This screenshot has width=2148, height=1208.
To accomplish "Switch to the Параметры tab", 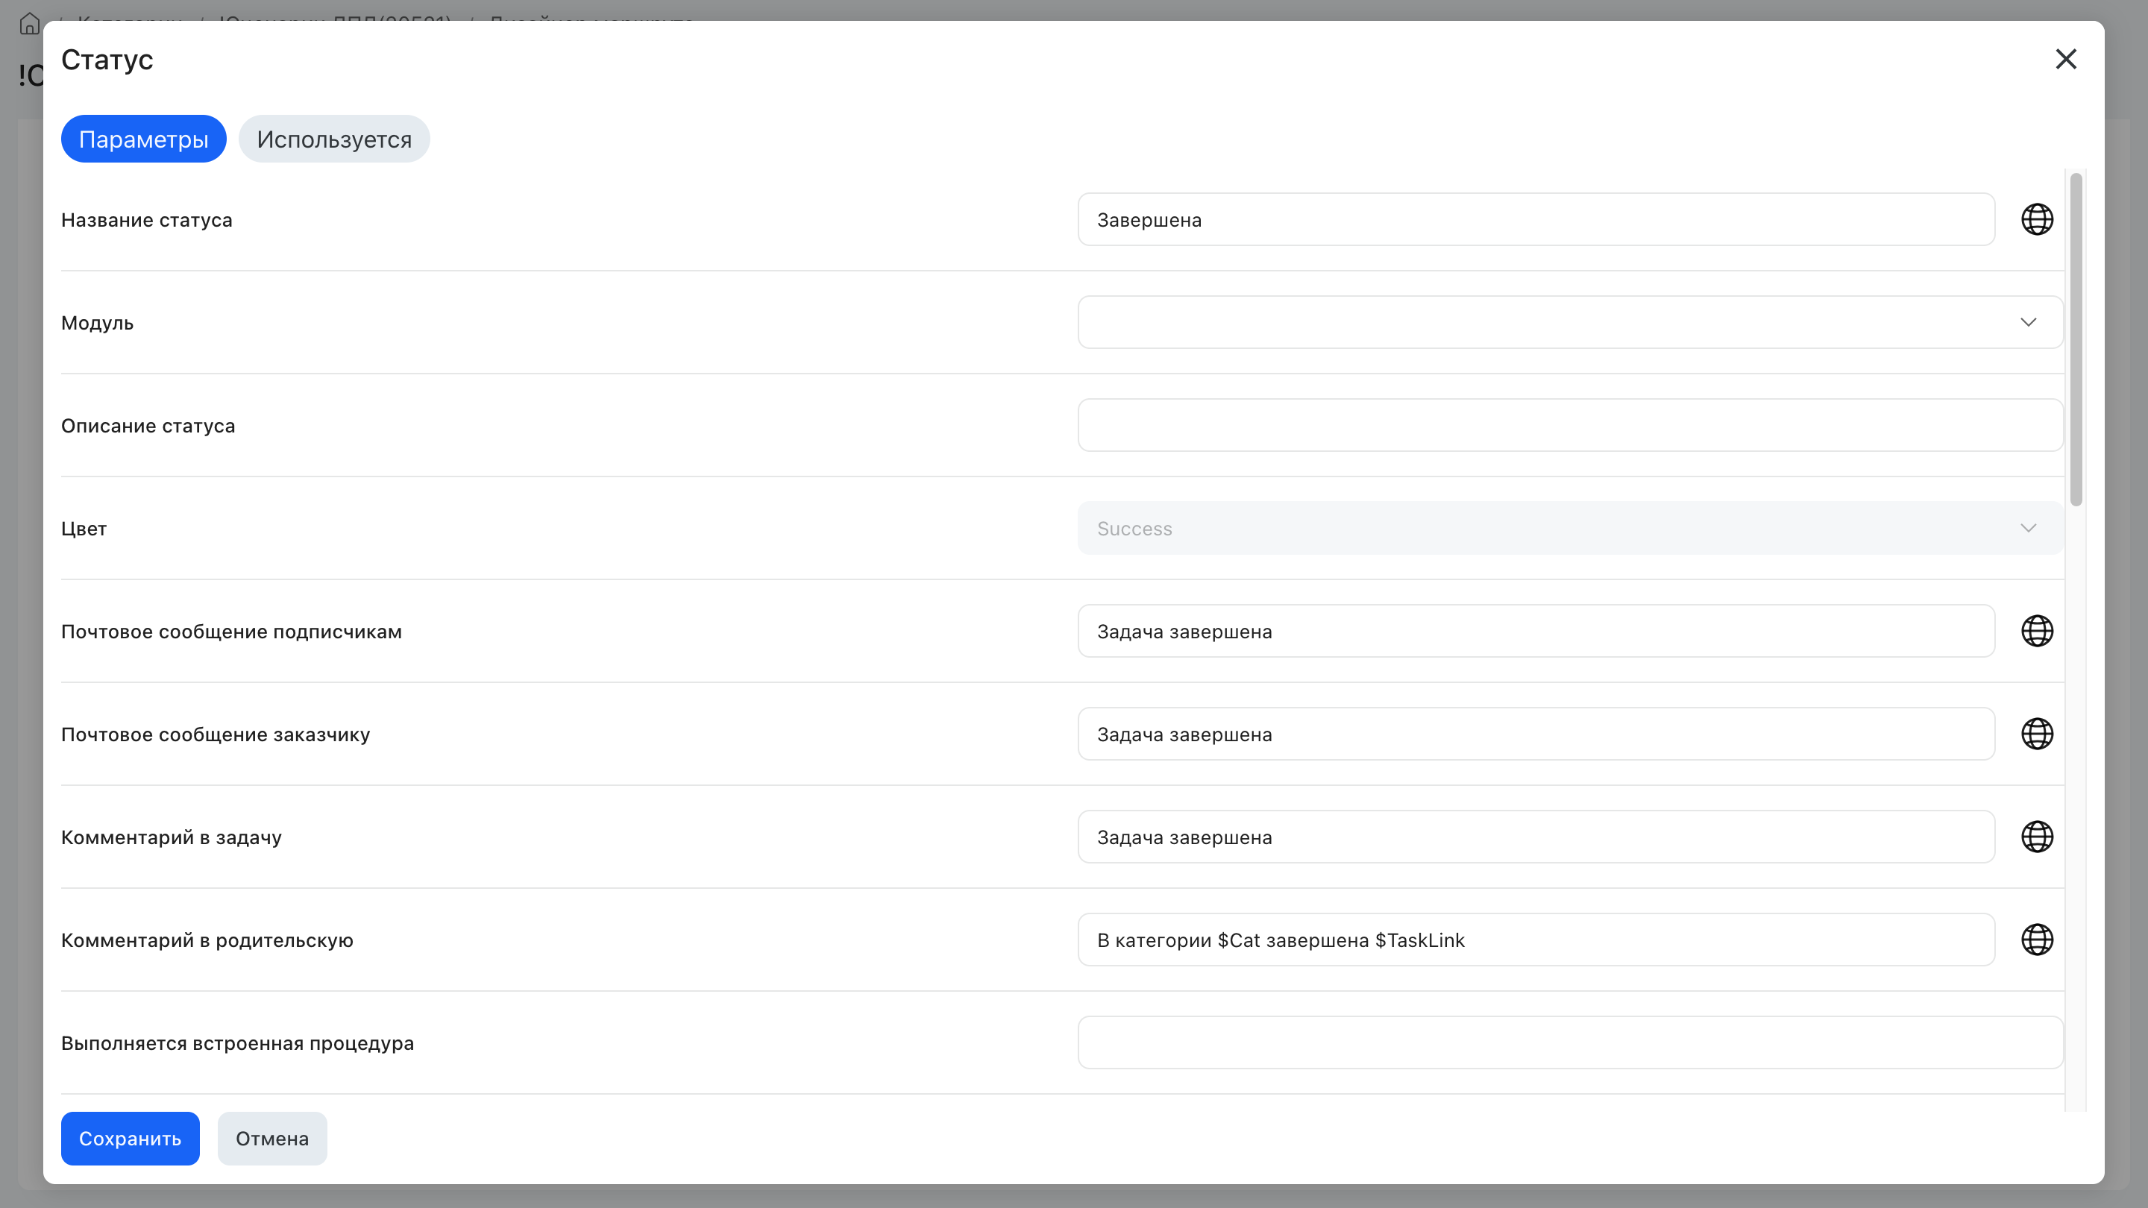I will pyautogui.click(x=143, y=139).
